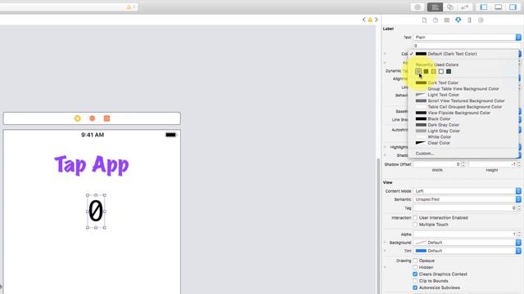Screen dimensions: 524x294
Task: Select the Tap App title label on canvas
Action: point(92,165)
